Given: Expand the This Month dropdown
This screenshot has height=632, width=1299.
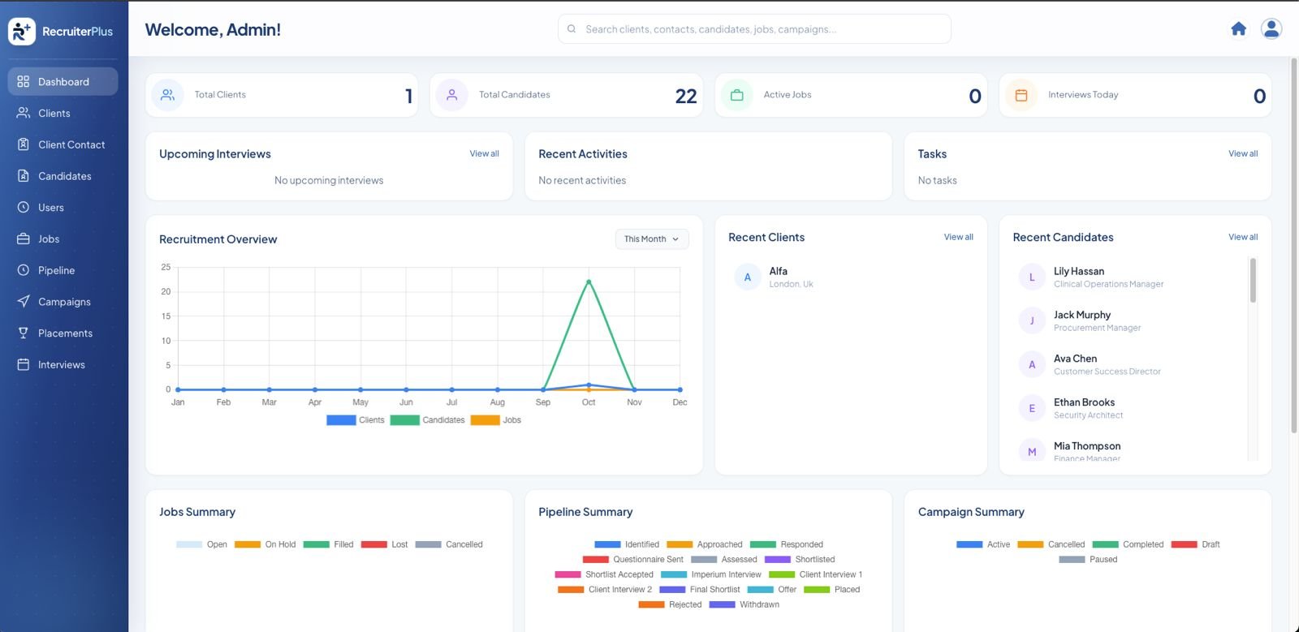Looking at the screenshot, I should 652,239.
